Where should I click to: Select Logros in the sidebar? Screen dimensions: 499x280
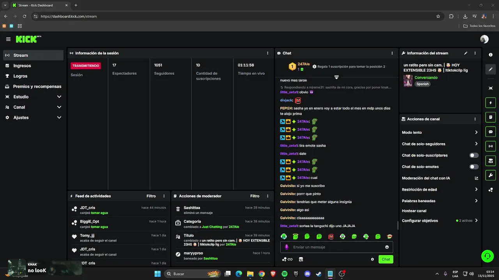(33, 76)
